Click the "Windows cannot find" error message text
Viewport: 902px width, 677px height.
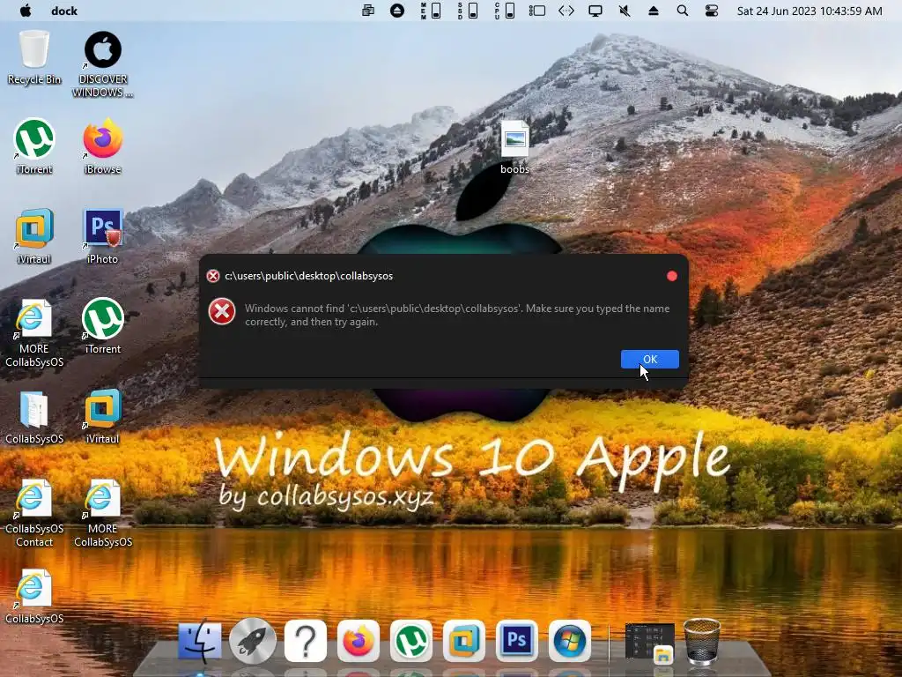(457, 315)
